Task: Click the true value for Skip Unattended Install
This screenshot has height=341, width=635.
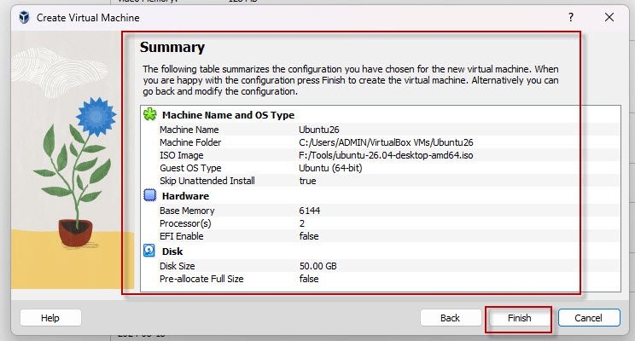Action: pos(307,181)
